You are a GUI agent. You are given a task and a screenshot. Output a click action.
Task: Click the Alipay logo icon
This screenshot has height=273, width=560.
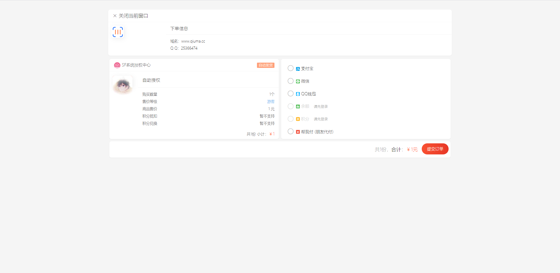coord(298,69)
